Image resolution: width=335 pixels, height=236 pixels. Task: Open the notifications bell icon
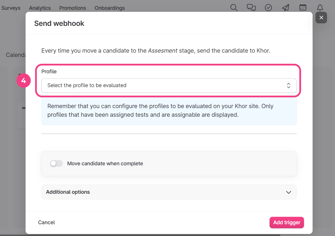320,8
